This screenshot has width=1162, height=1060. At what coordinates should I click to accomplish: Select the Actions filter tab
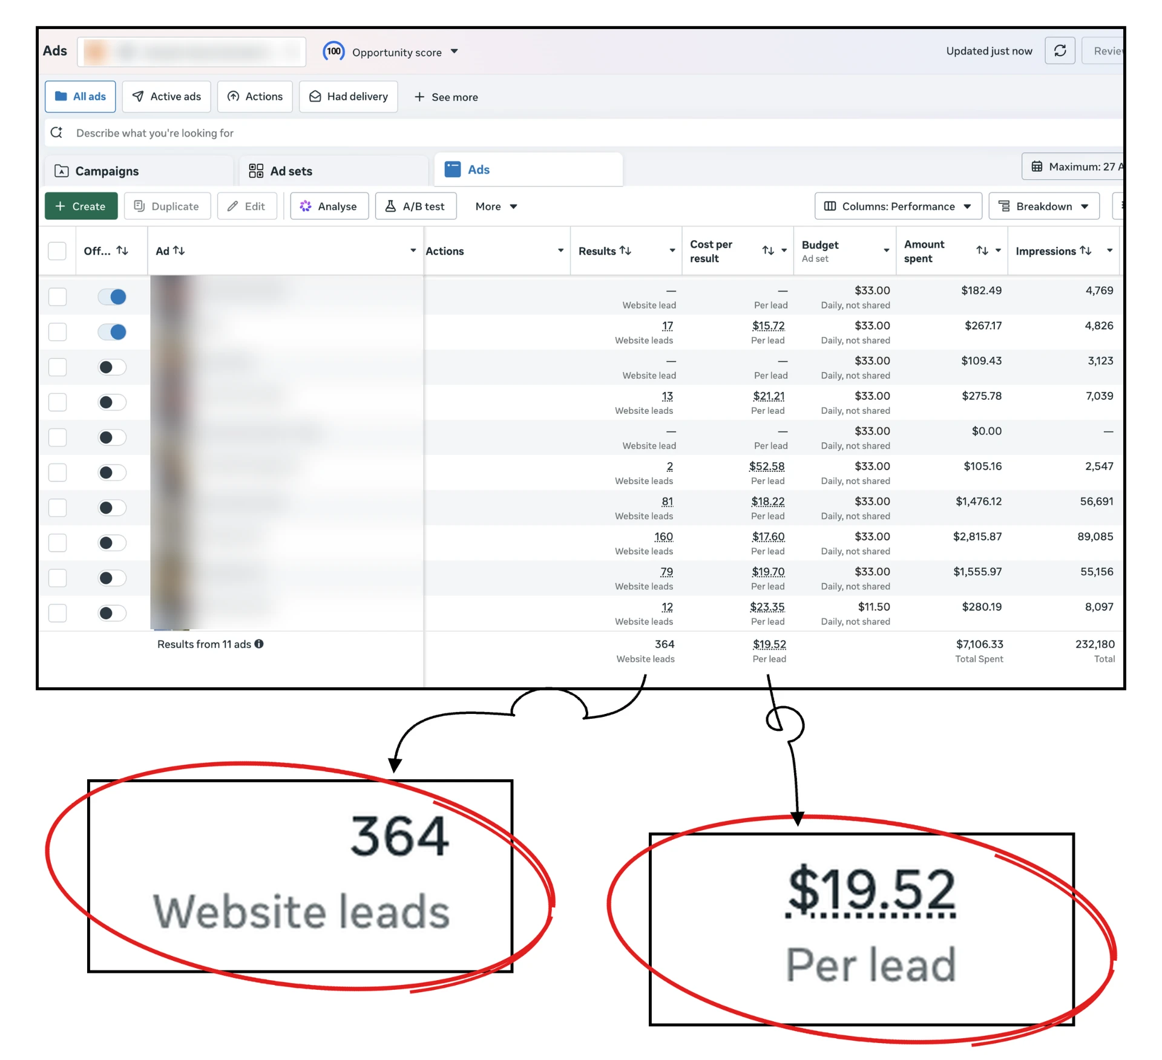pyautogui.click(x=255, y=97)
